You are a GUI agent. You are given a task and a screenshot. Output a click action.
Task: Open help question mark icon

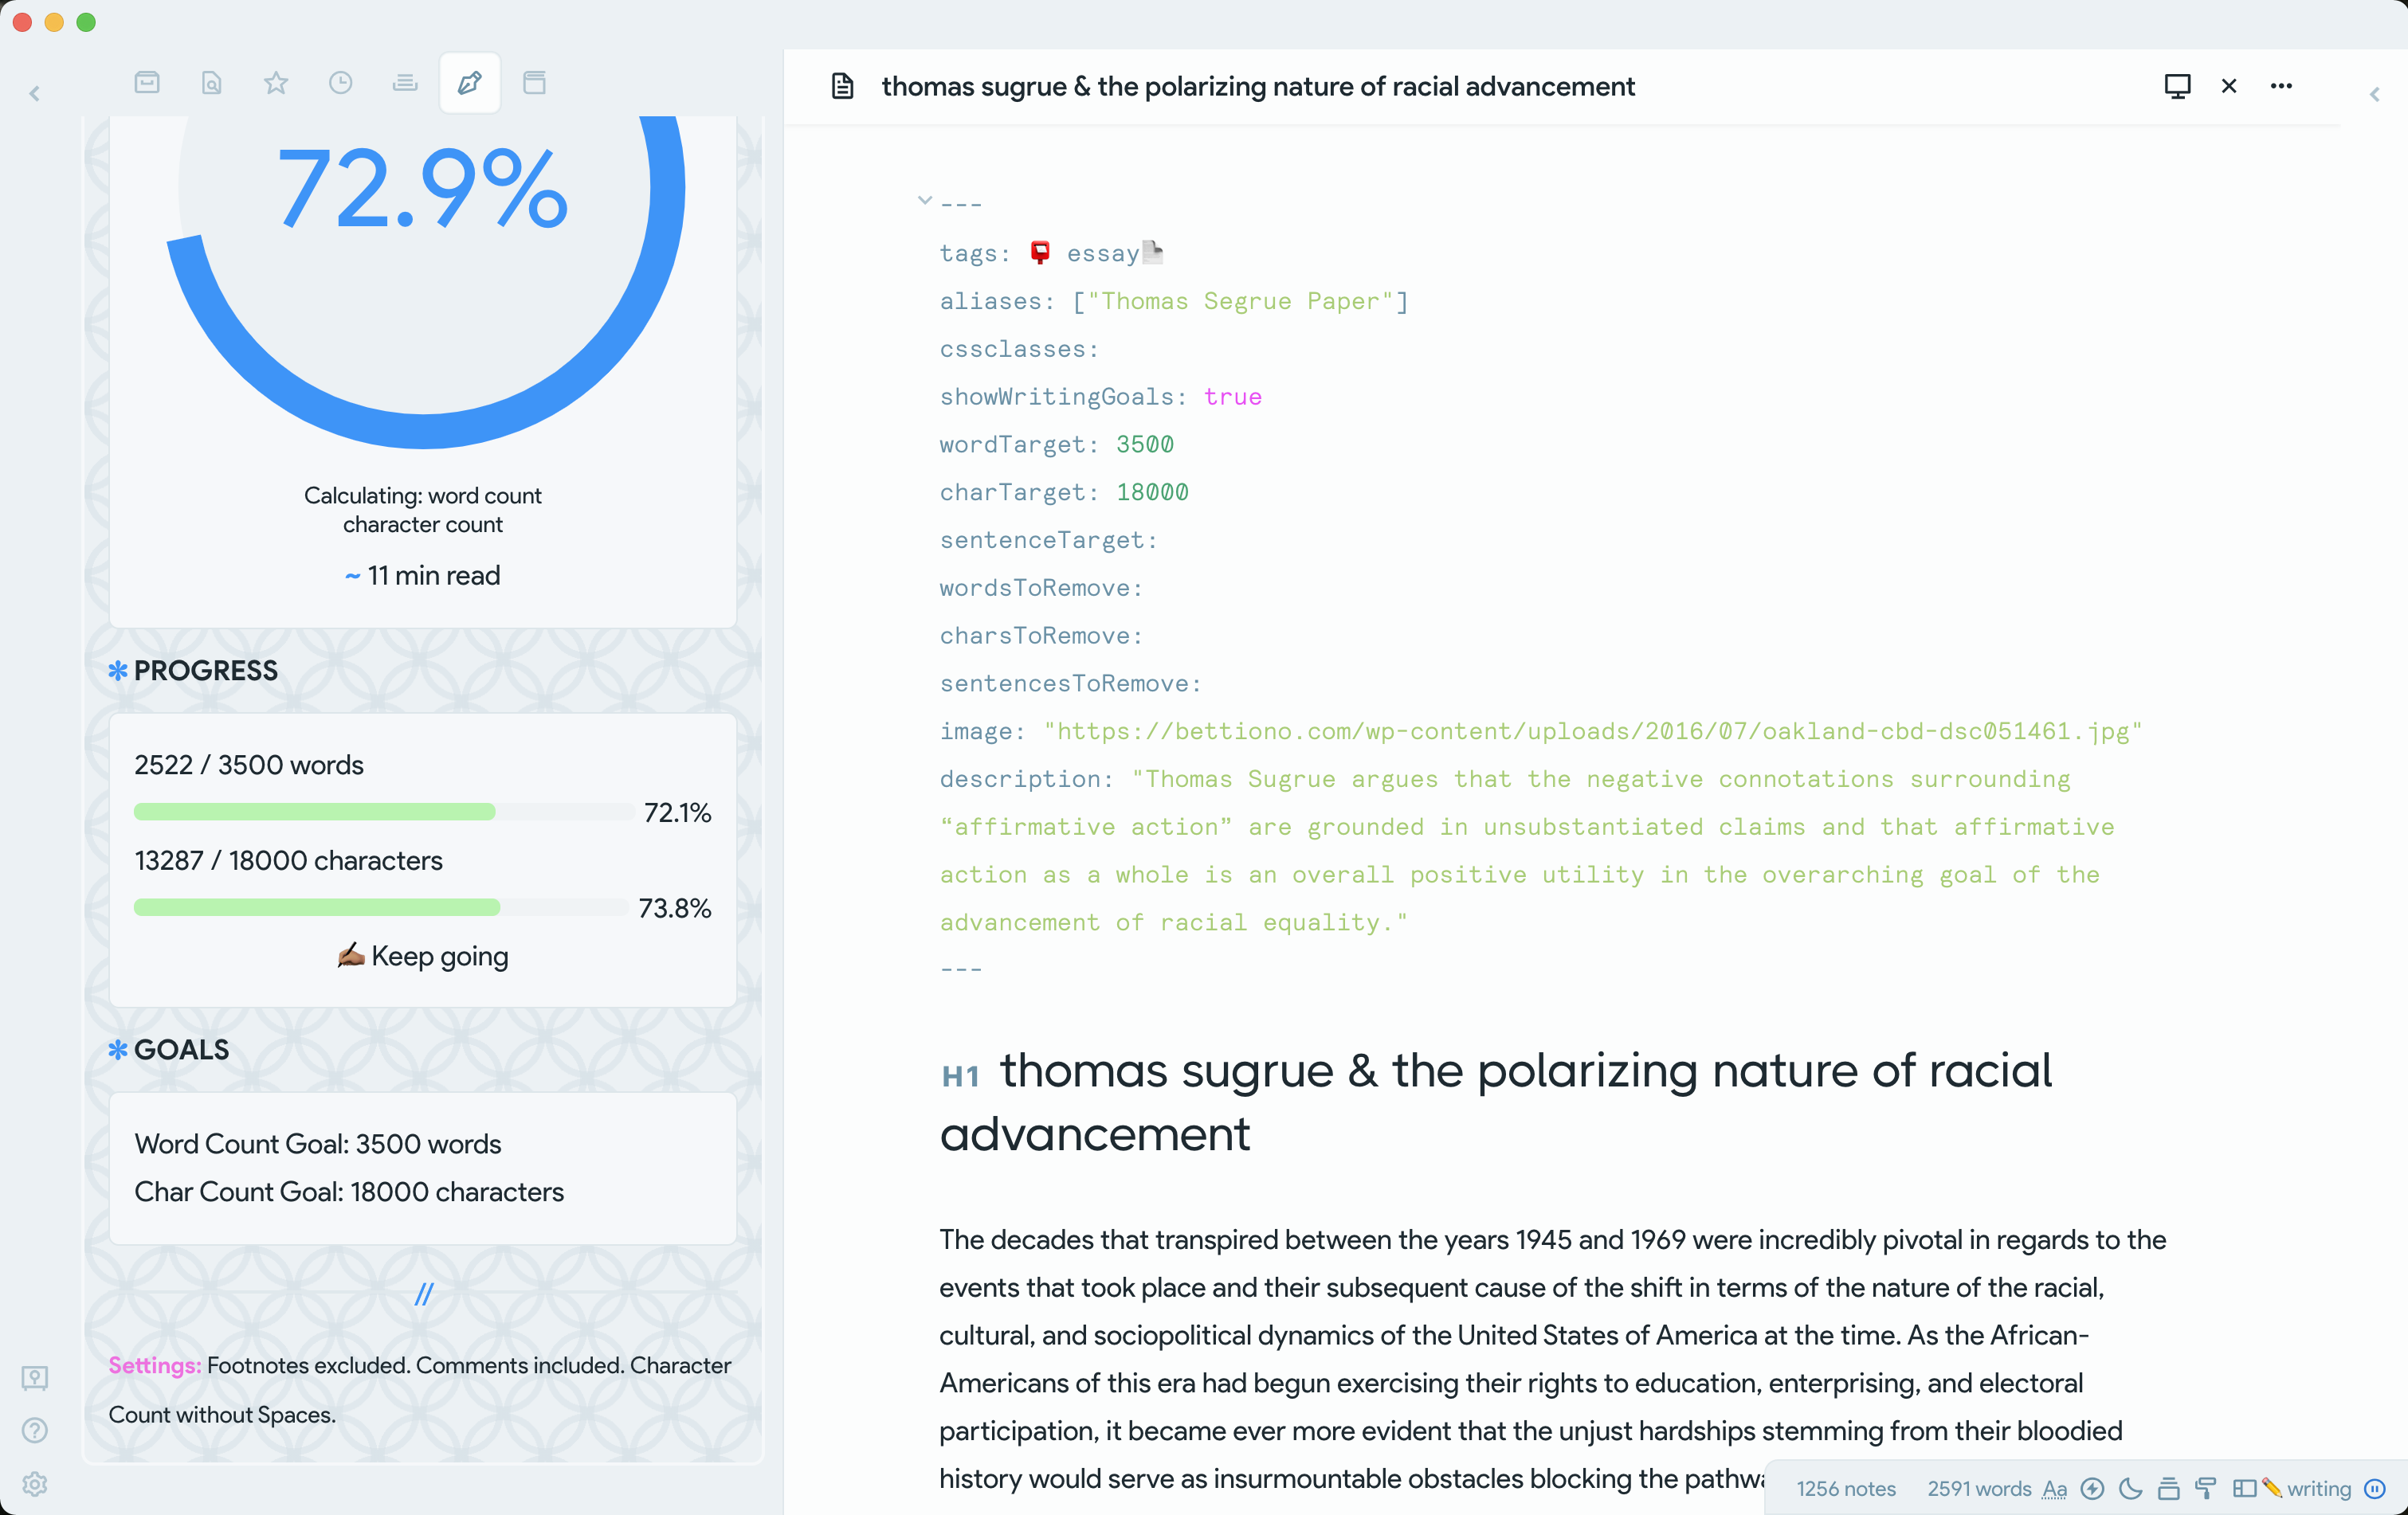(35, 1431)
